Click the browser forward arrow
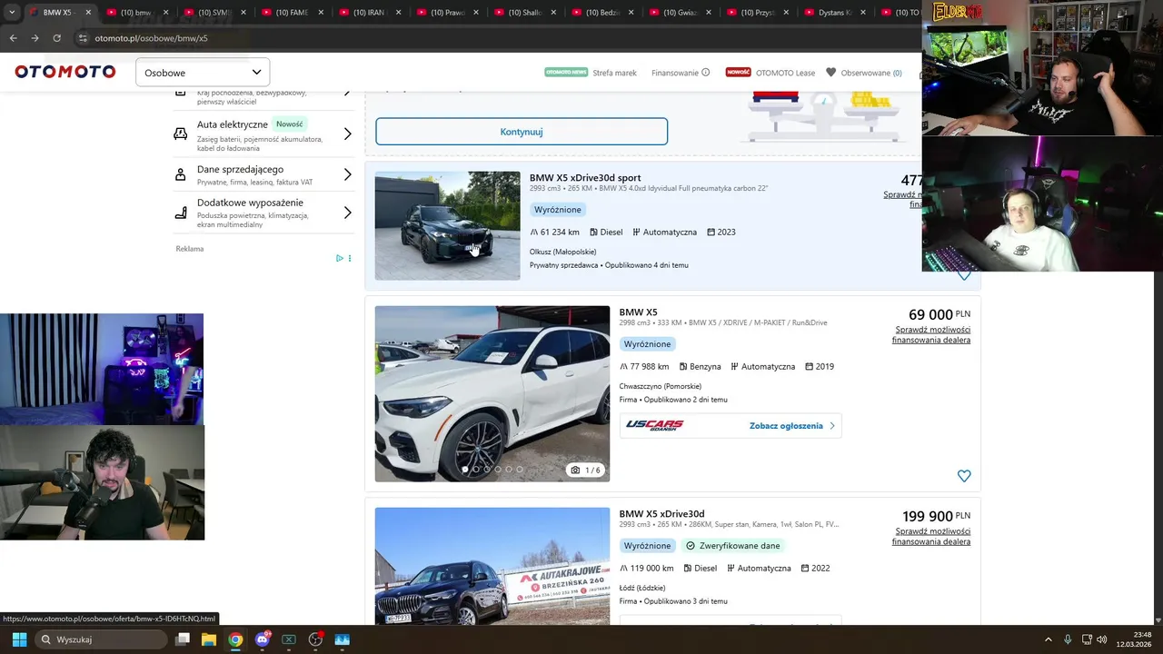Viewport: 1163px width, 654px height. (35, 38)
